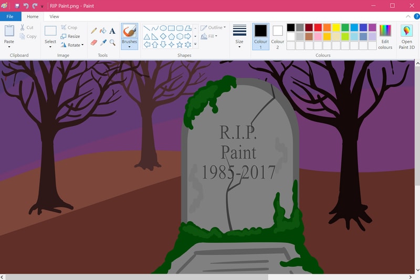Click the Crop button
Viewport: 420px width, 280px height.
tap(69, 27)
